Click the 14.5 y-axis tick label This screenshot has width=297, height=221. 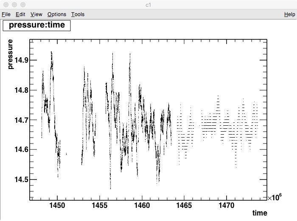click(21, 180)
